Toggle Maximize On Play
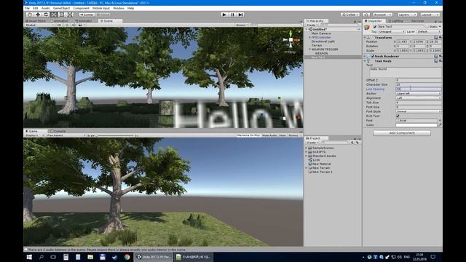466x262 pixels. point(248,135)
